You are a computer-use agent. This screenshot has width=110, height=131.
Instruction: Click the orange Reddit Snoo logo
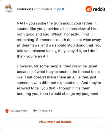tap(89, 9)
